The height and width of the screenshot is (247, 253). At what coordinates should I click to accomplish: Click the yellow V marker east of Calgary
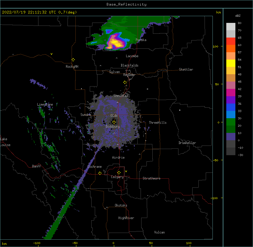coord(126,171)
